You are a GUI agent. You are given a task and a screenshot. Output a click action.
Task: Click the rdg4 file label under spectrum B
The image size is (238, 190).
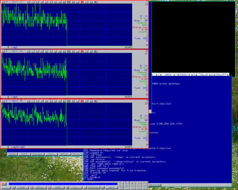point(14,97)
